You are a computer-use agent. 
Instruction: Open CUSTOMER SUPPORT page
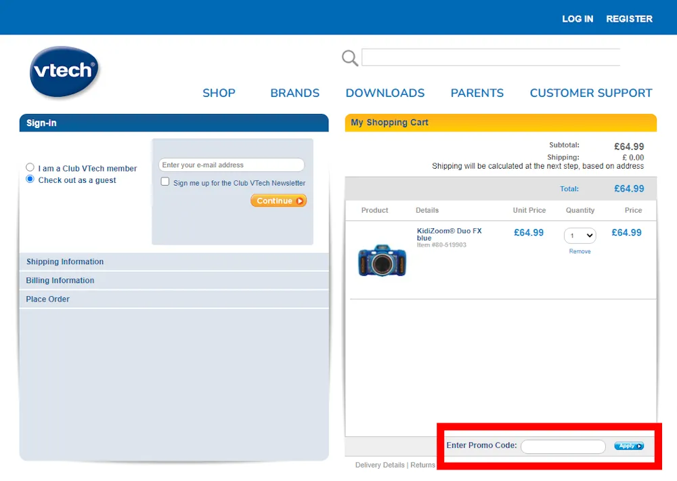point(590,93)
